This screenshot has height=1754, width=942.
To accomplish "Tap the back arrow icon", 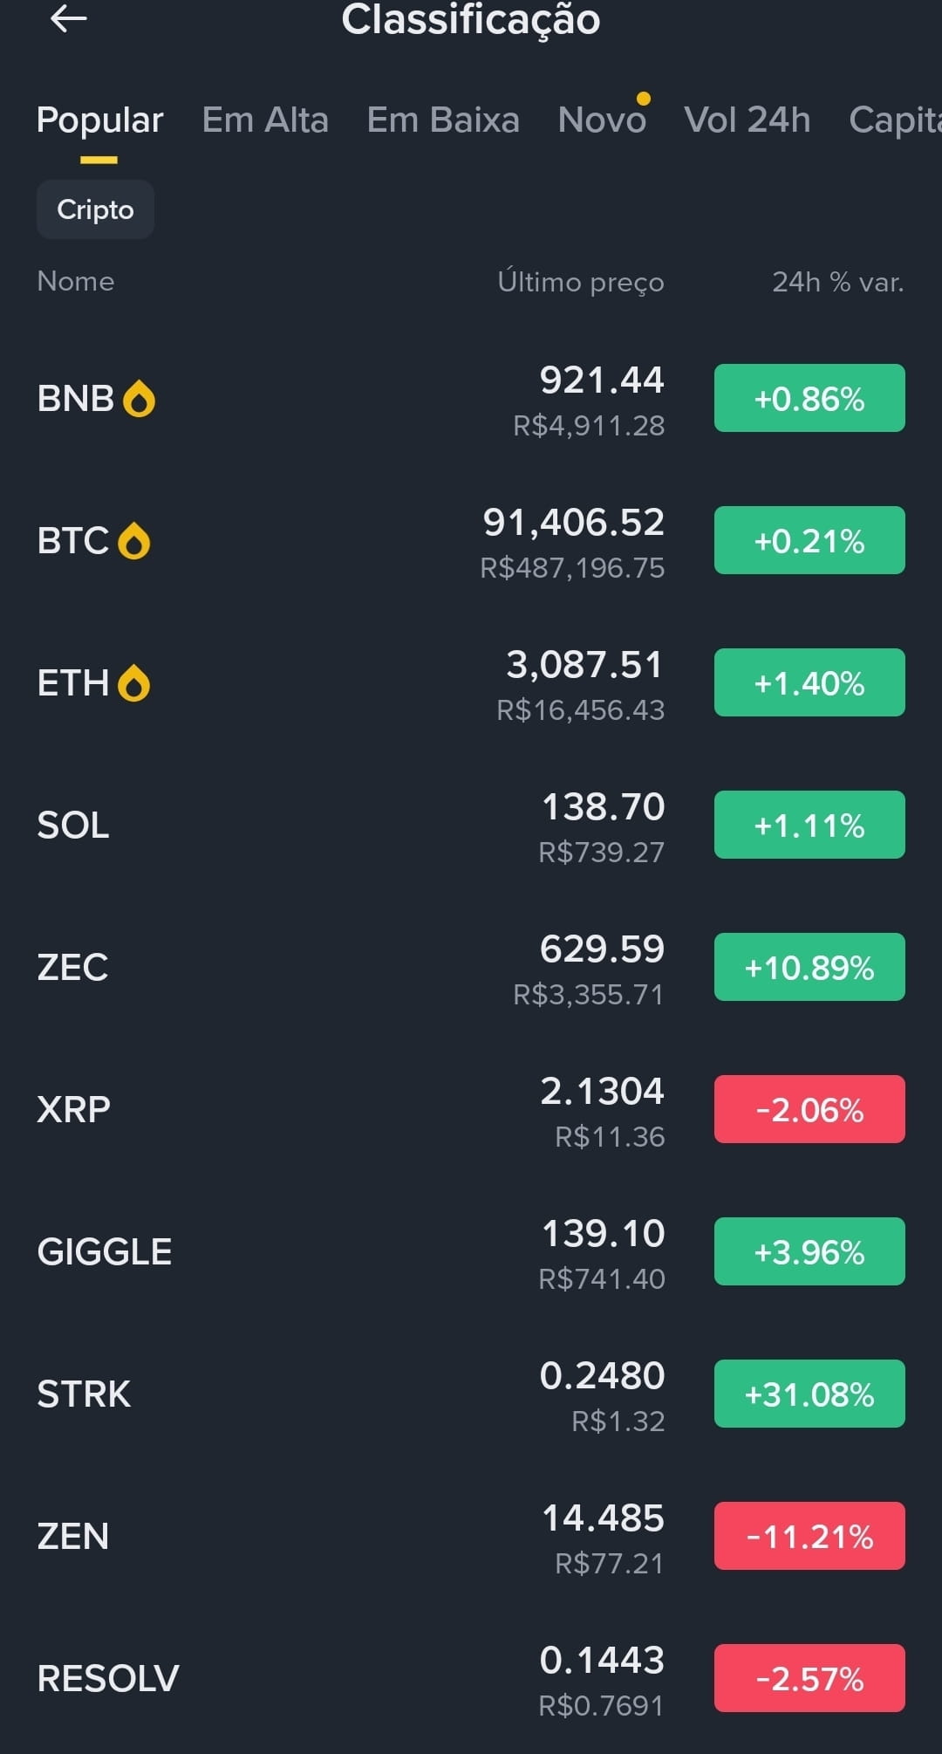I will click(69, 18).
